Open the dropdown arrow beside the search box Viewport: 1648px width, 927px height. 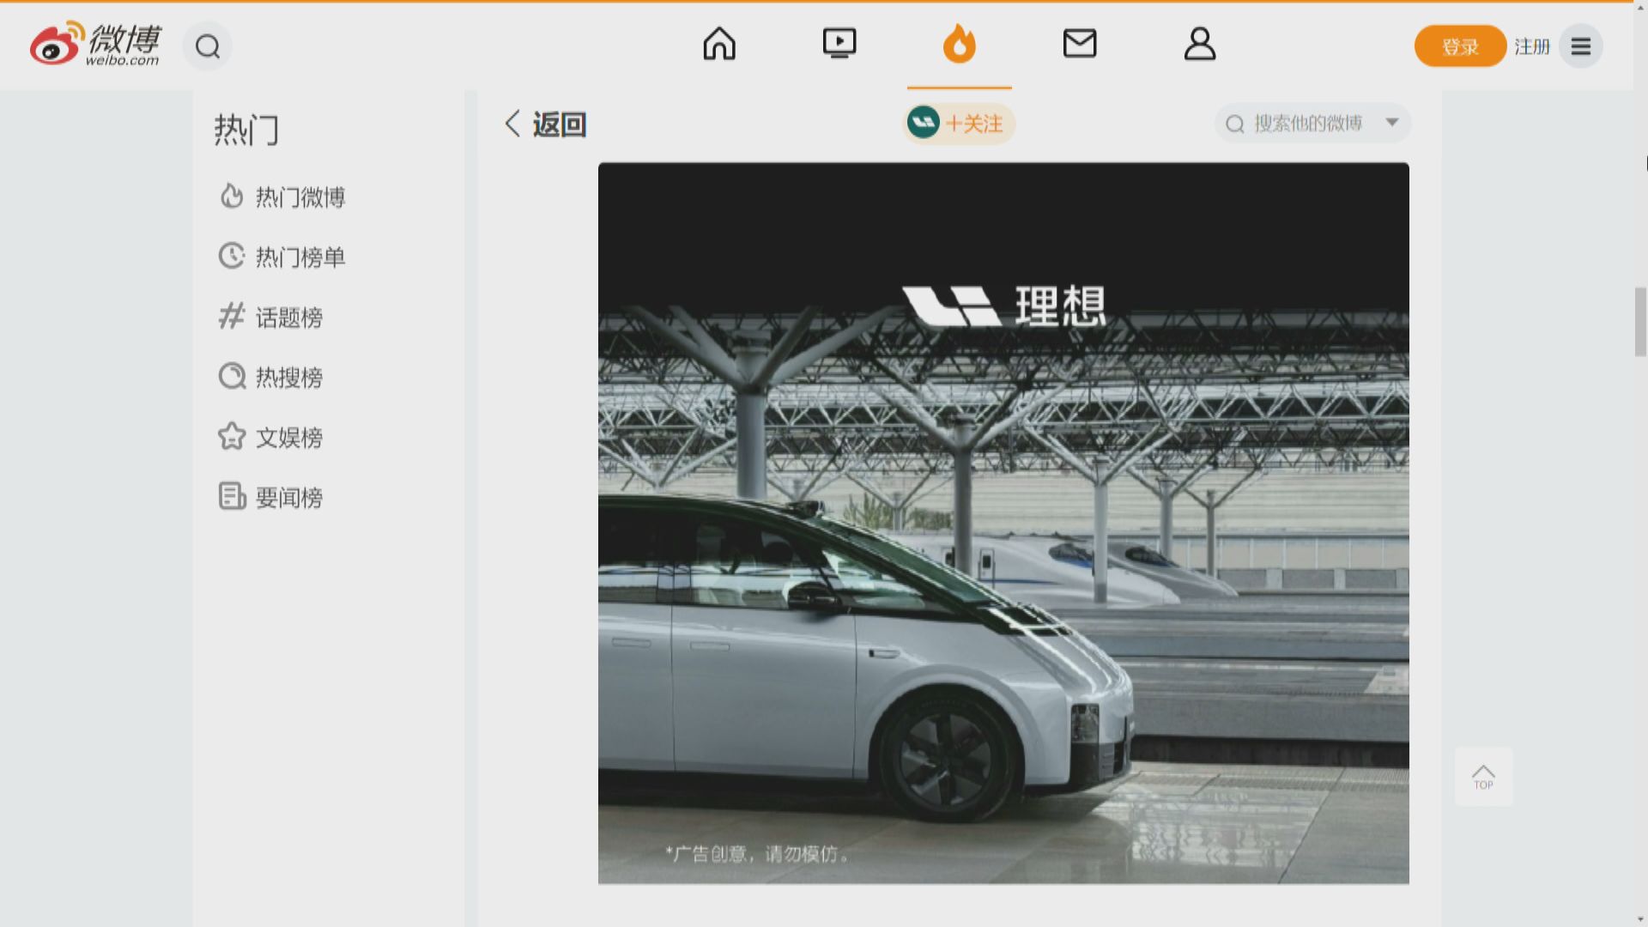pyautogui.click(x=1391, y=123)
